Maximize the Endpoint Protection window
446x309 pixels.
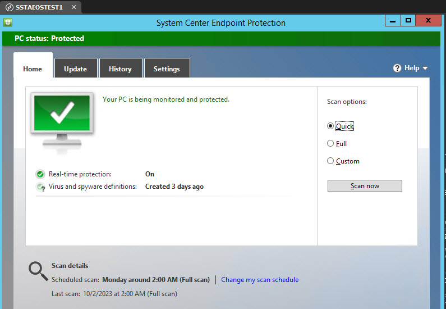click(x=408, y=20)
